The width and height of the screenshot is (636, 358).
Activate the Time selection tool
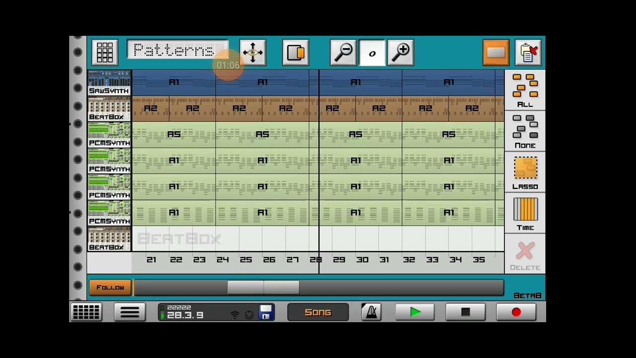pyautogui.click(x=525, y=214)
